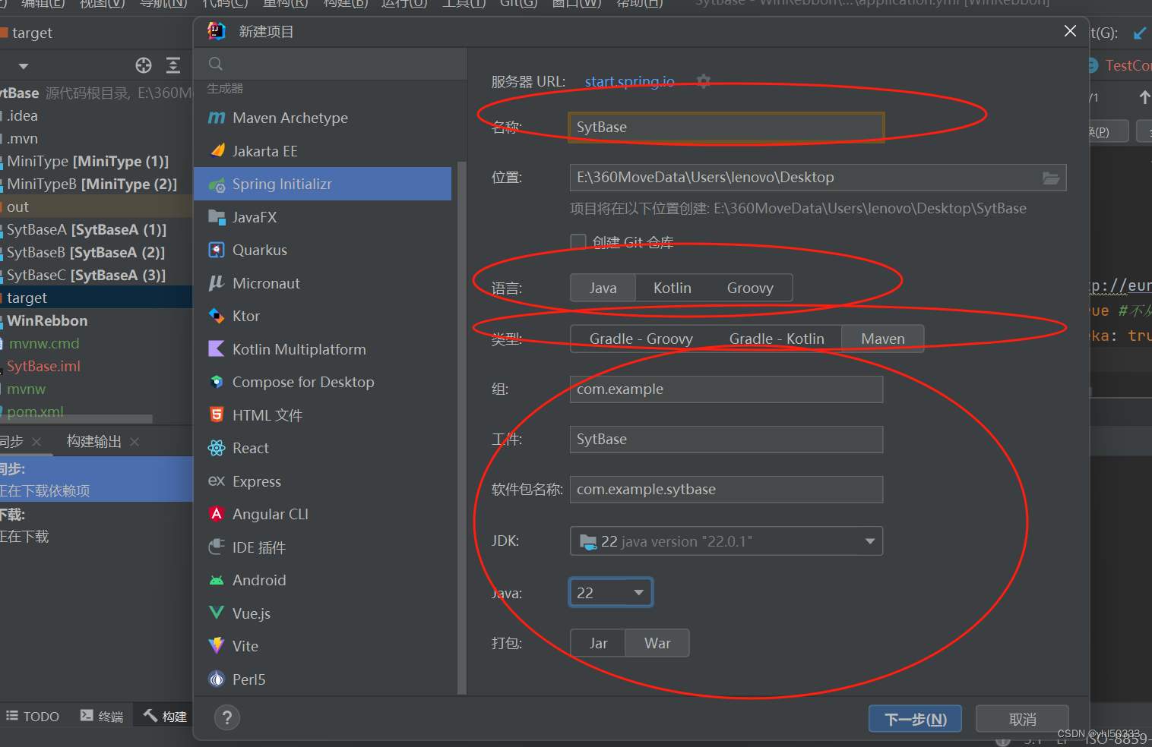Switch to the 构建输出 tab
The width and height of the screenshot is (1152, 747).
(93, 441)
